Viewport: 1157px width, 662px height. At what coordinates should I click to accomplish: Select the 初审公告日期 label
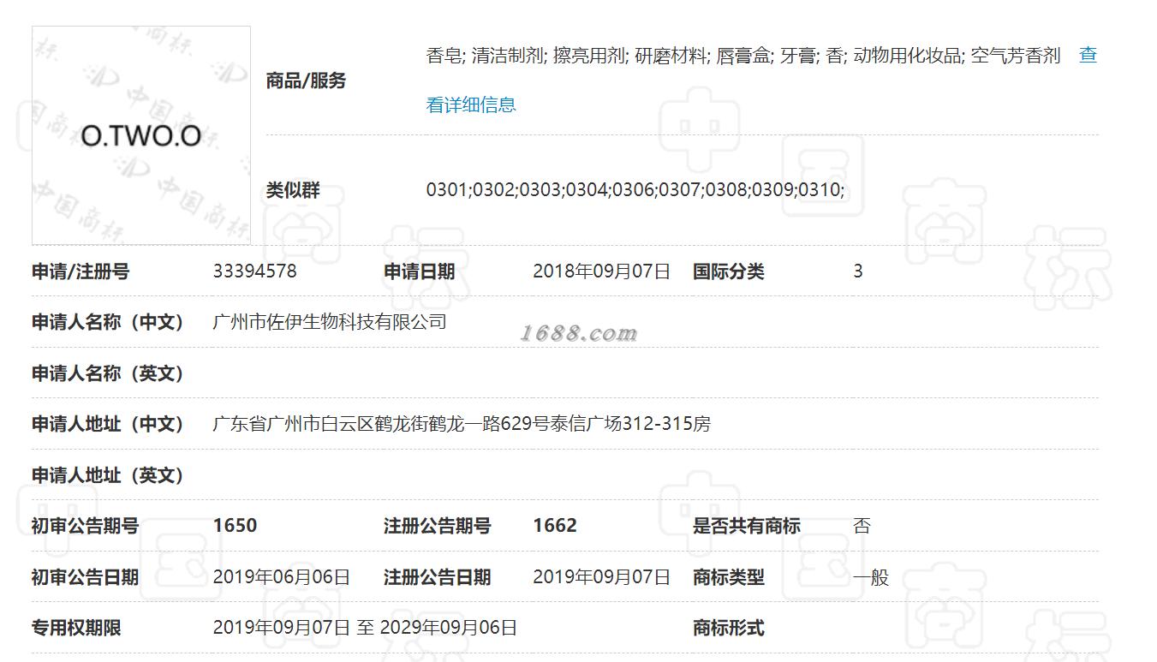pyautogui.click(x=85, y=577)
